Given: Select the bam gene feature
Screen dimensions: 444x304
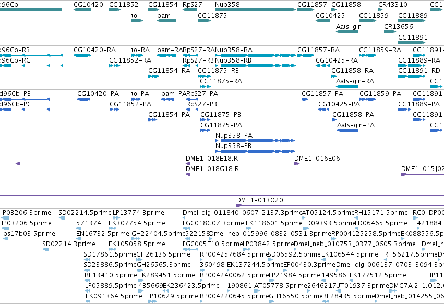Looking at the screenshot, I should tap(166, 21).
